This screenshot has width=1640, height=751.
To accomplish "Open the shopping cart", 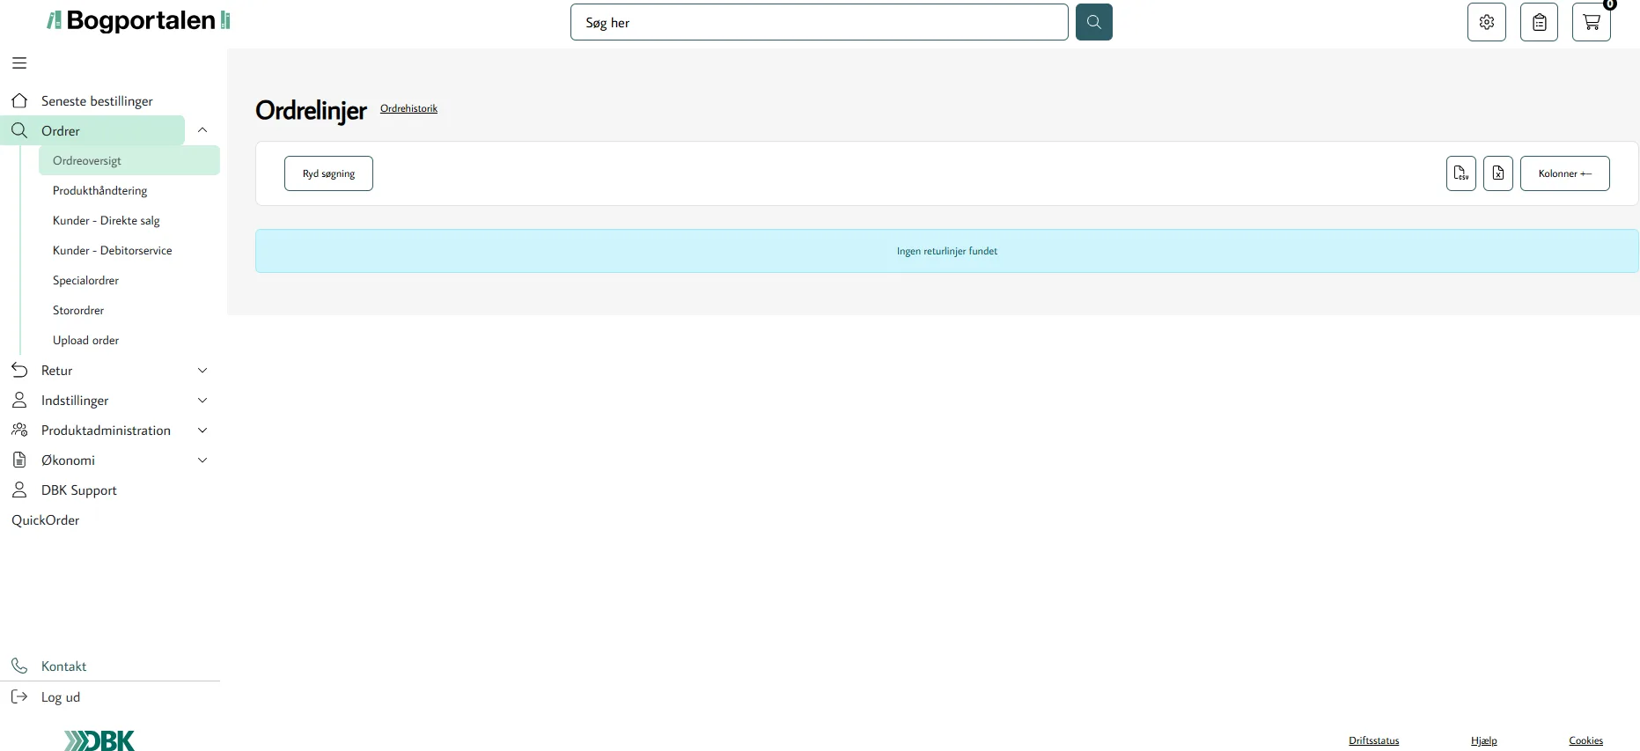I will pos(1591,22).
